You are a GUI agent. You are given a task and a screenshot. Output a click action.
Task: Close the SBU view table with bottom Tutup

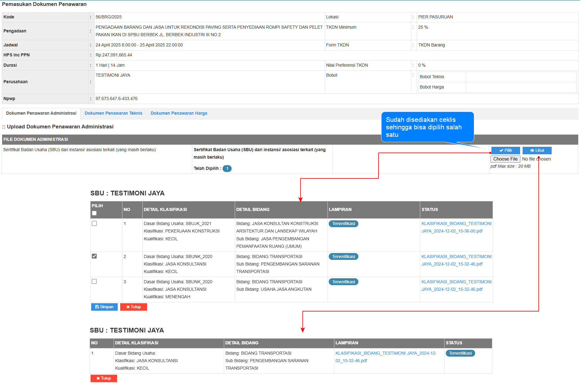pyautogui.click(x=104, y=378)
